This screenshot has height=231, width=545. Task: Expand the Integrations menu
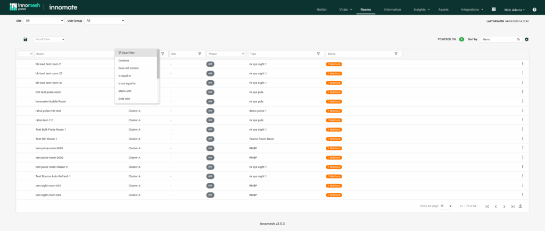pyautogui.click(x=472, y=10)
